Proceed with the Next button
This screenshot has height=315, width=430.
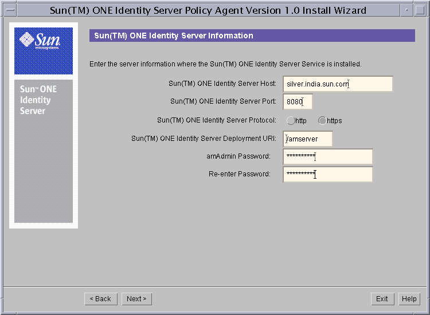coord(136,299)
